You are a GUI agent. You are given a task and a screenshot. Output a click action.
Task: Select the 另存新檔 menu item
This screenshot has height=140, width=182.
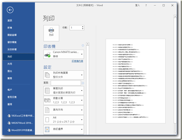12,49
